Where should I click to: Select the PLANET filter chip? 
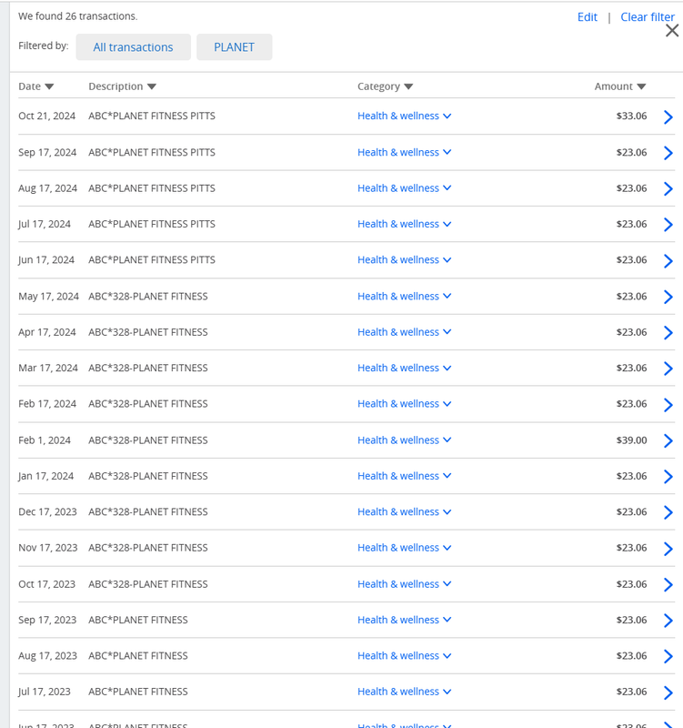pos(235,47)
